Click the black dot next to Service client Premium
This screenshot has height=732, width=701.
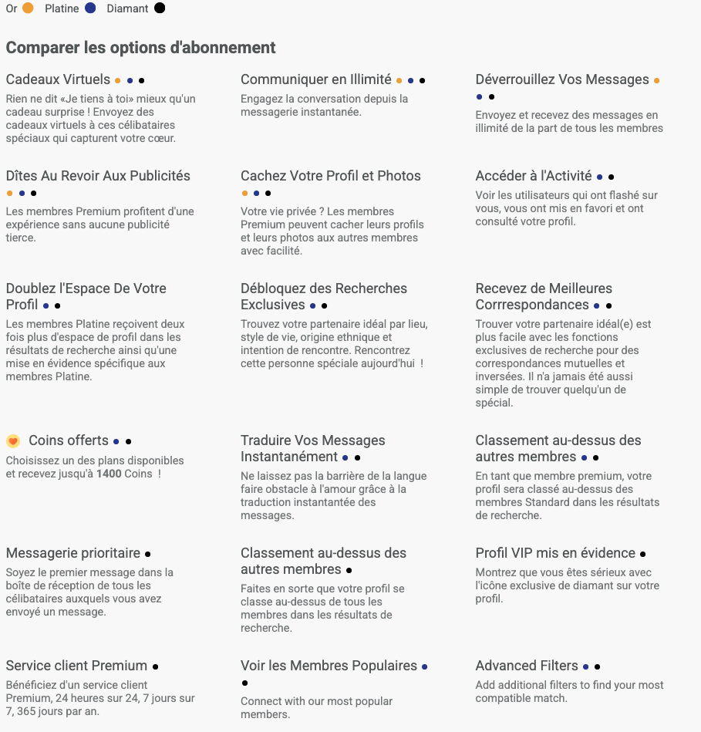pyautogui.click(x=155, y=666)
